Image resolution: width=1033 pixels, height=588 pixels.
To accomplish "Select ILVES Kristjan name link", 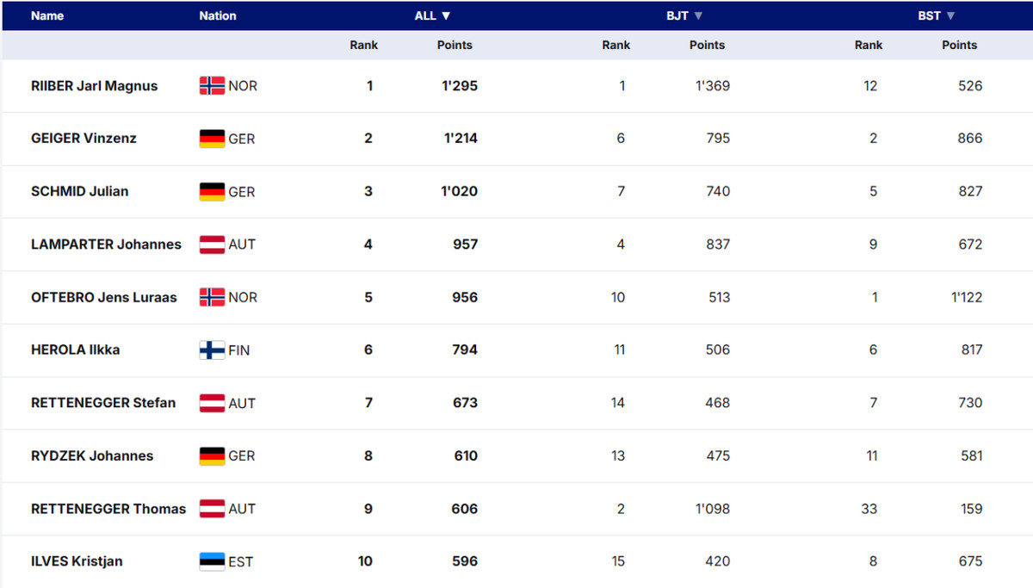I will click(x=77, y=561).
